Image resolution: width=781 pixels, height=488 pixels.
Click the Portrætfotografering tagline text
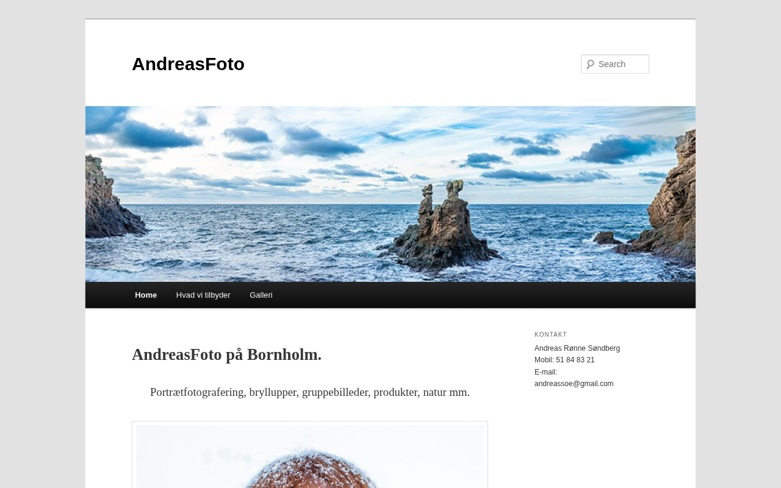point(310,392)
